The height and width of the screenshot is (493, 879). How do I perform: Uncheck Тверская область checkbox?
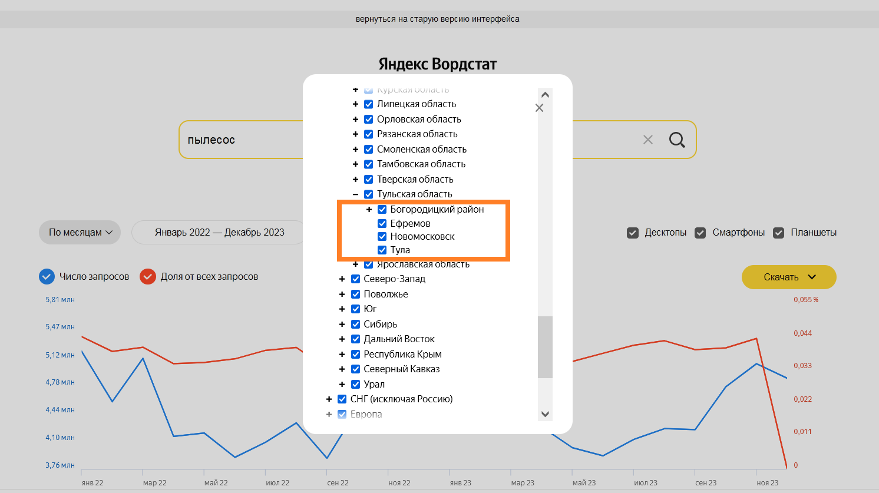point(368,180)
